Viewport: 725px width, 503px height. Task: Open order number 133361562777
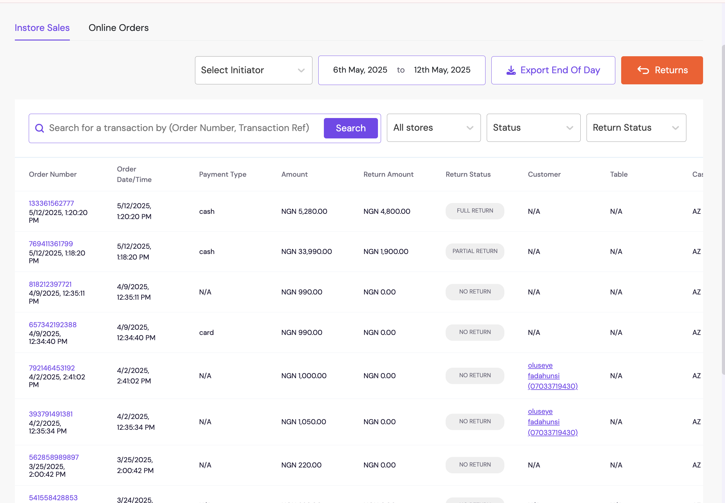[51, 203]
